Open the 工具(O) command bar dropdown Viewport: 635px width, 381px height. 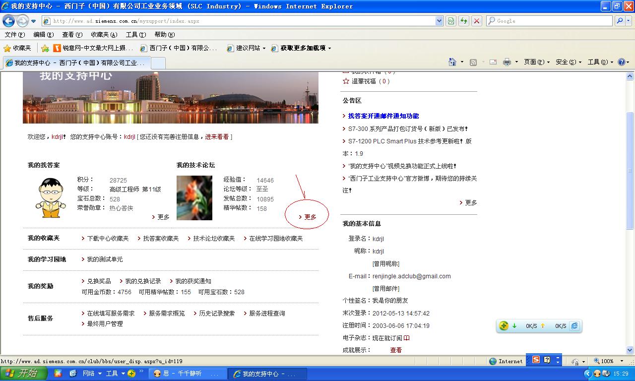coord(600,62)
